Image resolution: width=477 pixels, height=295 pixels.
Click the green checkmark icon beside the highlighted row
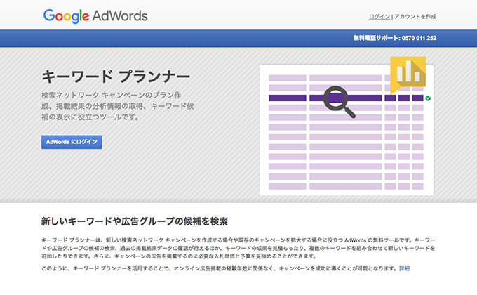(428, 99)
